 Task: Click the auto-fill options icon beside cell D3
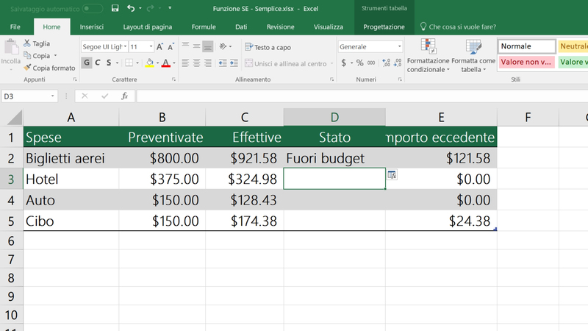[392, 175]
